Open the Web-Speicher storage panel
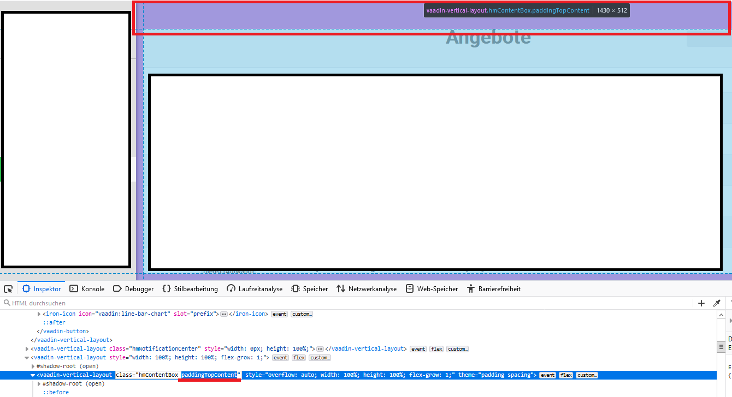This screenshot has width=732, height=397. click(432, 289)
